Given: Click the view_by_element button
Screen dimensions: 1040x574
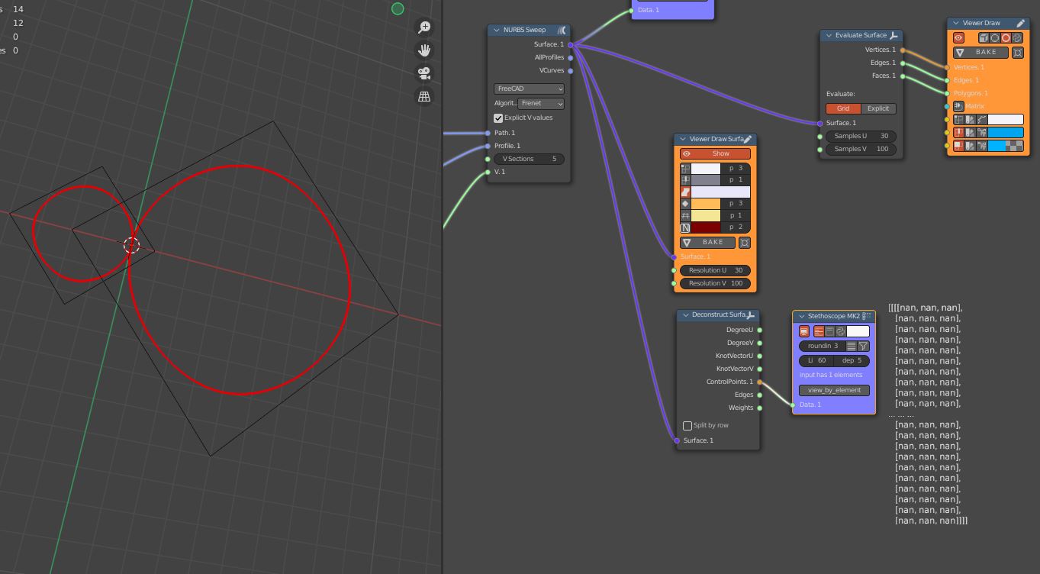Looking at the screenshot, I should pos(834,390).
